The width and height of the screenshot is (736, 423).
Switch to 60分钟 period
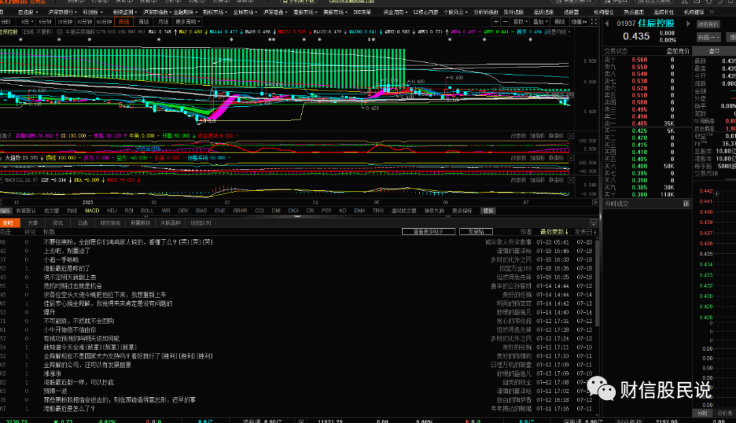pos(104,22)
